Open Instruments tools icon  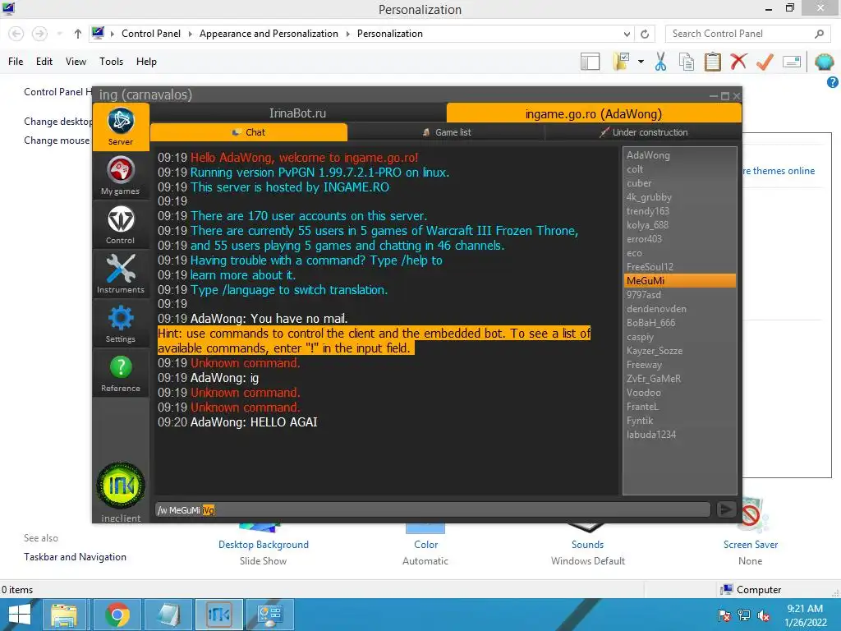[x=121, y=274]
